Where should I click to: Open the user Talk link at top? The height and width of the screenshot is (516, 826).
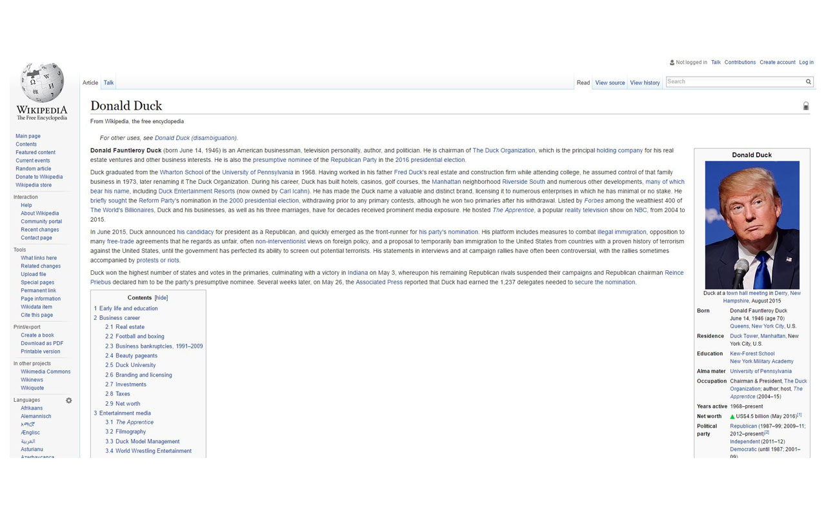pyautogui.click(x=716, y=63)
